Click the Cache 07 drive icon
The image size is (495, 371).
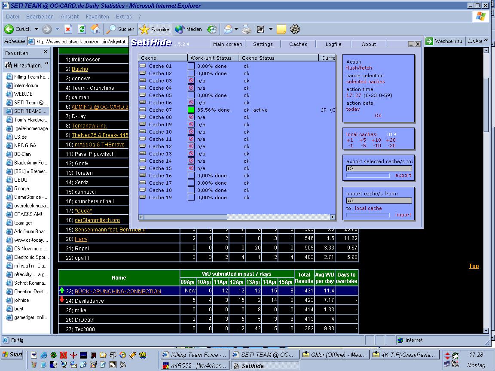(x=143, y=110)
